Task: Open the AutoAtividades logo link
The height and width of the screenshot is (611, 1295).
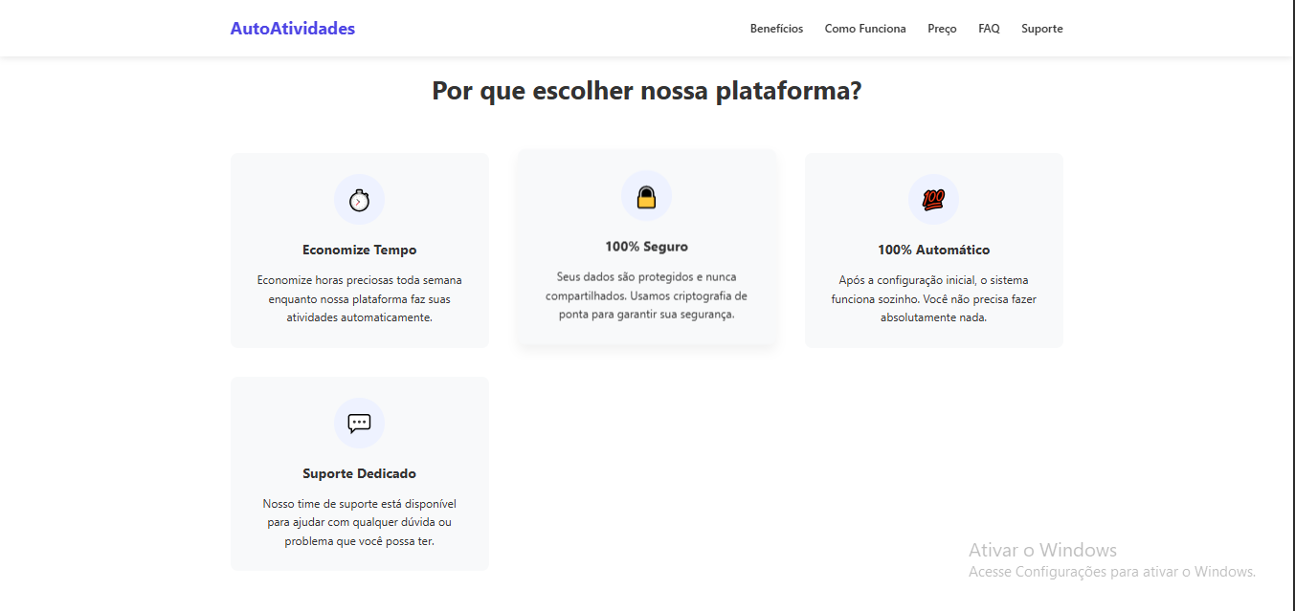Action: click(293, 29)
